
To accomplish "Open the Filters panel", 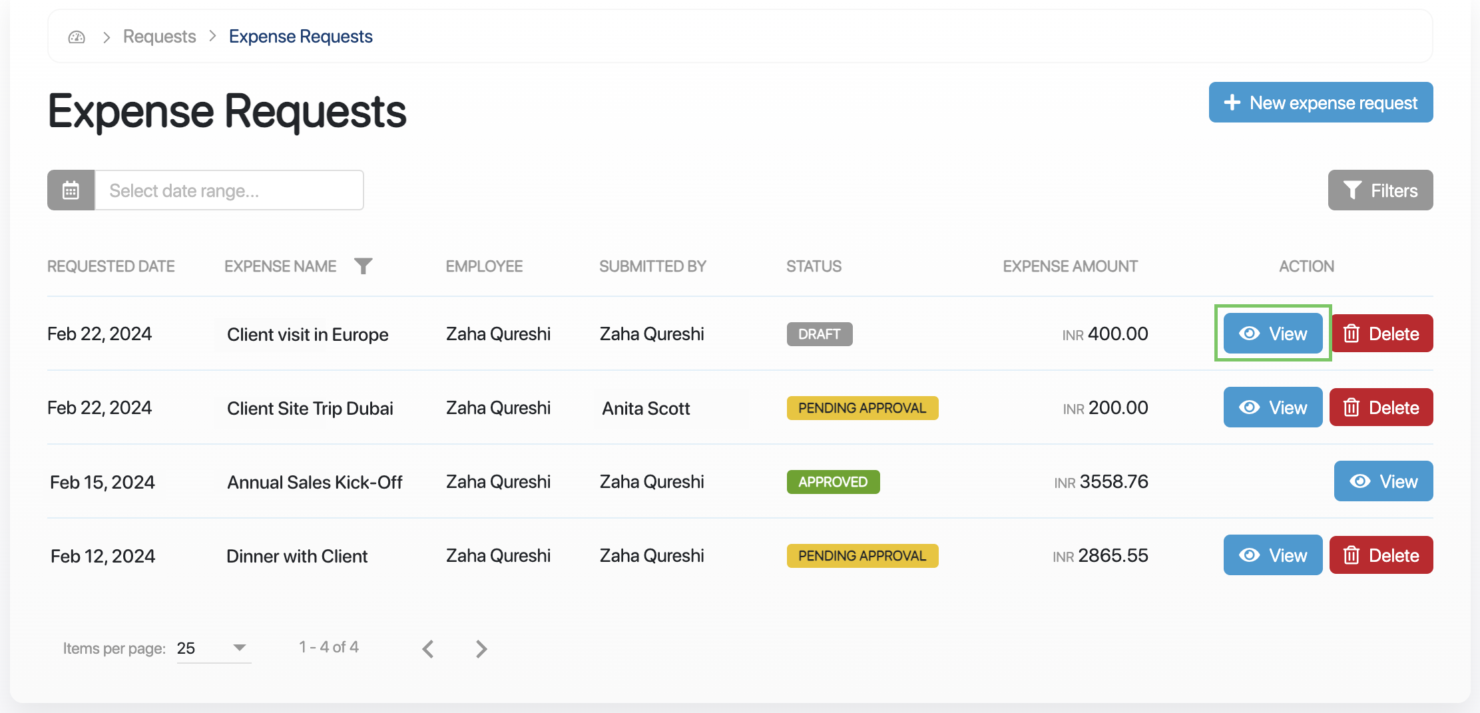I will [1380, 190].
